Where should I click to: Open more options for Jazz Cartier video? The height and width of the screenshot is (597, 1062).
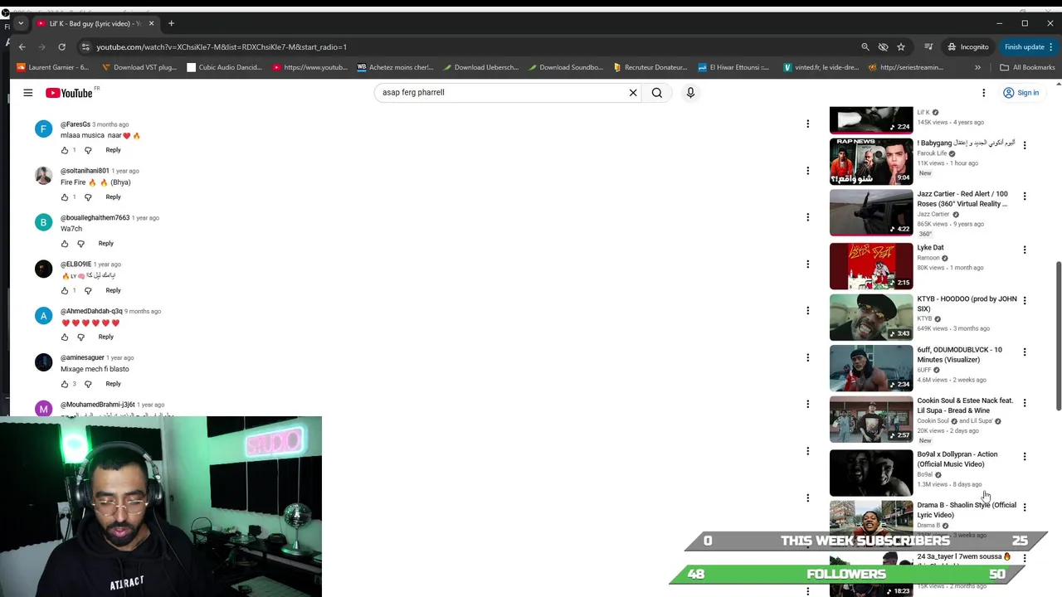coord(1025,197)
